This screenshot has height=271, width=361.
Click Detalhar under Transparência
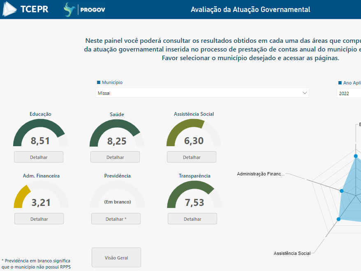[x=192, y=219]
